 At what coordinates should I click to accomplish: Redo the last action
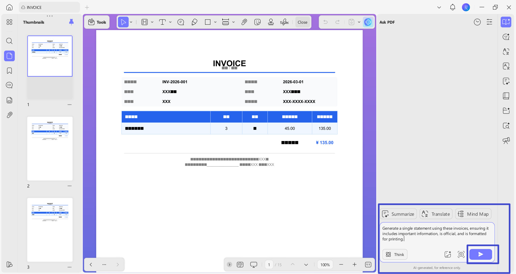[338, 22]
